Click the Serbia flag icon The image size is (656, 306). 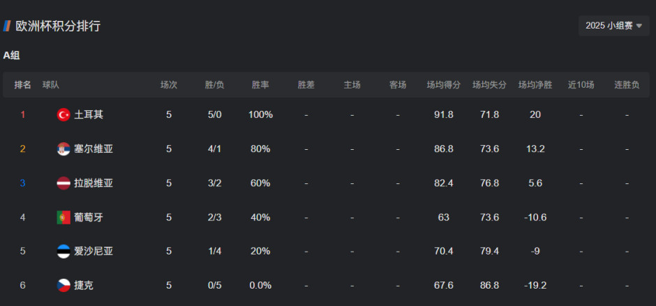64,148
